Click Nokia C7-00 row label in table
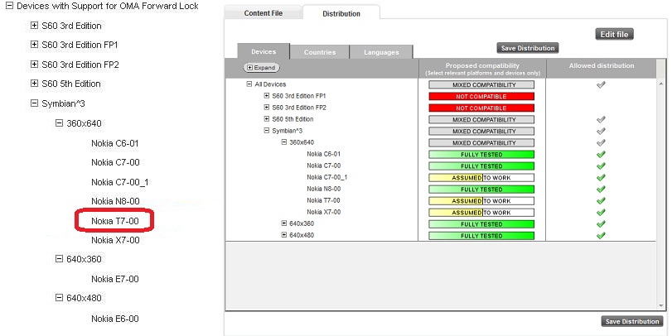 click(x=324, y=166)
